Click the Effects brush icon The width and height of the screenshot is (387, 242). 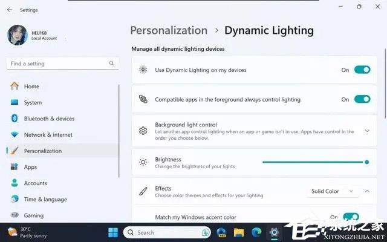pos(143,191)
